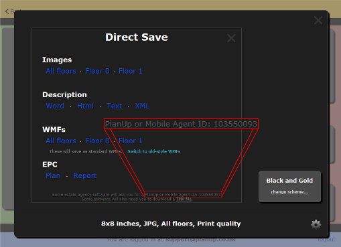Close the outer dark dialog
Viewport: 341px width, 247px height.
click(318, 20)
